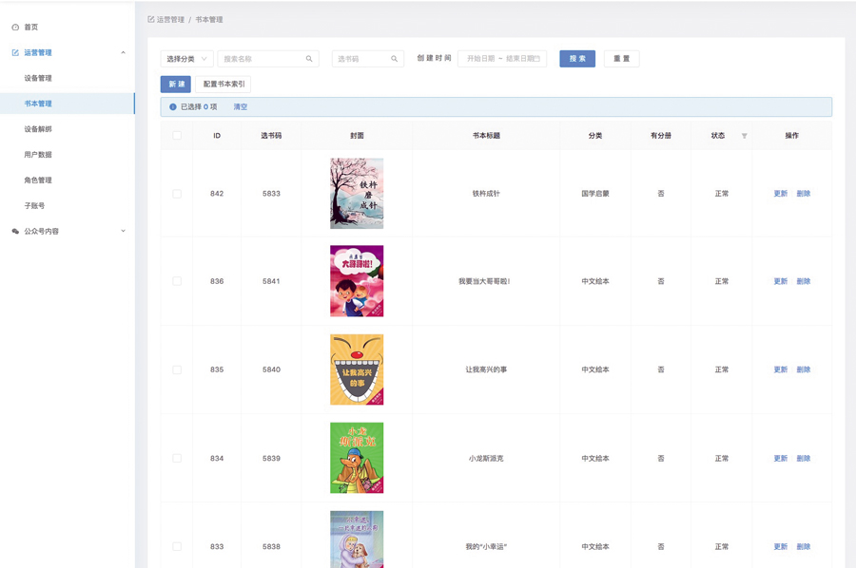Click 更新 for book 小龙斯派克
The image size is (856, 568).
[x=781, y=459]
